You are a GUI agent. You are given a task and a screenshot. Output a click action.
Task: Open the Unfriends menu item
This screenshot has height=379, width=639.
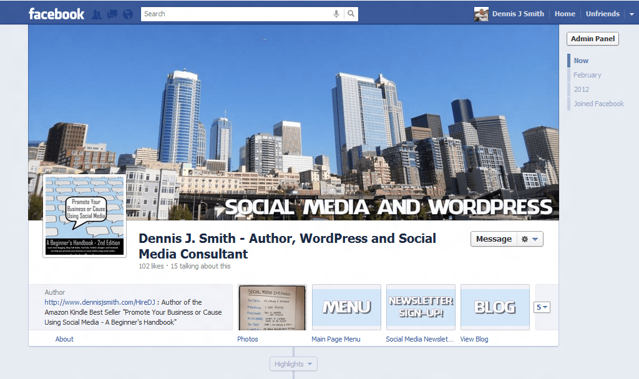(x=603, y=14)
